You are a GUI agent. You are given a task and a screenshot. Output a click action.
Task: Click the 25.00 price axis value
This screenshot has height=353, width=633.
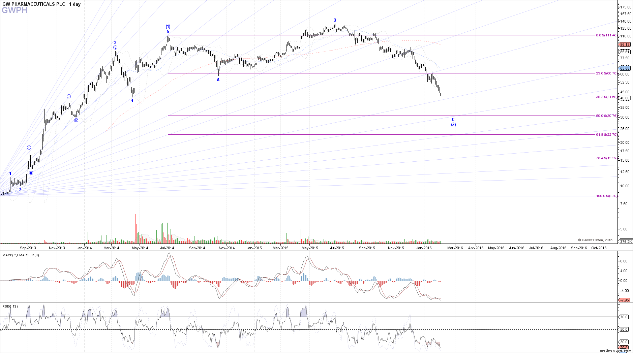[x=624, y=129]
